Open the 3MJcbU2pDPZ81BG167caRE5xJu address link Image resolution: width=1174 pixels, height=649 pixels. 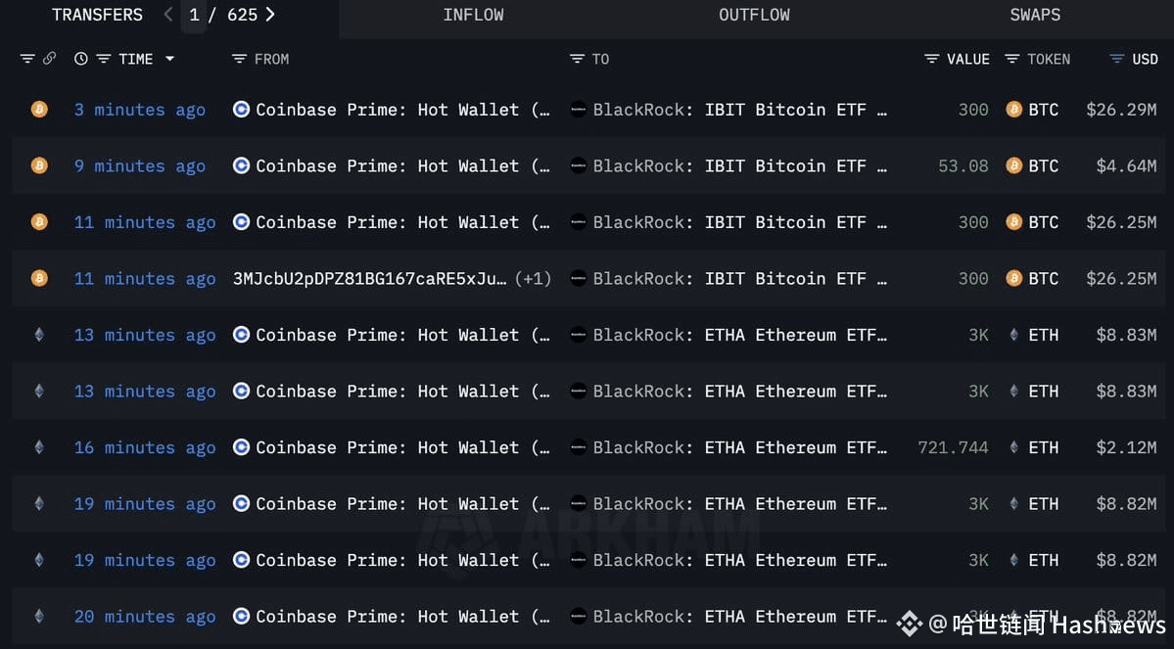[x=370, y=279]
